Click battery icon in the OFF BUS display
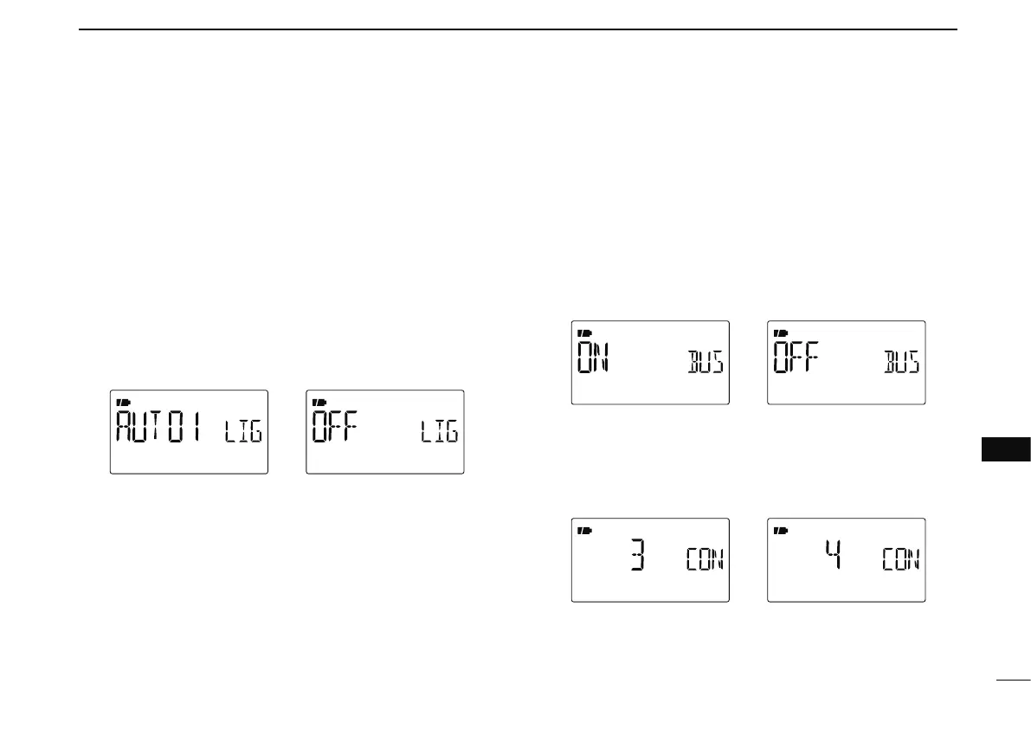Screen dimensions: 1031x729 click(x=781, y=332)
